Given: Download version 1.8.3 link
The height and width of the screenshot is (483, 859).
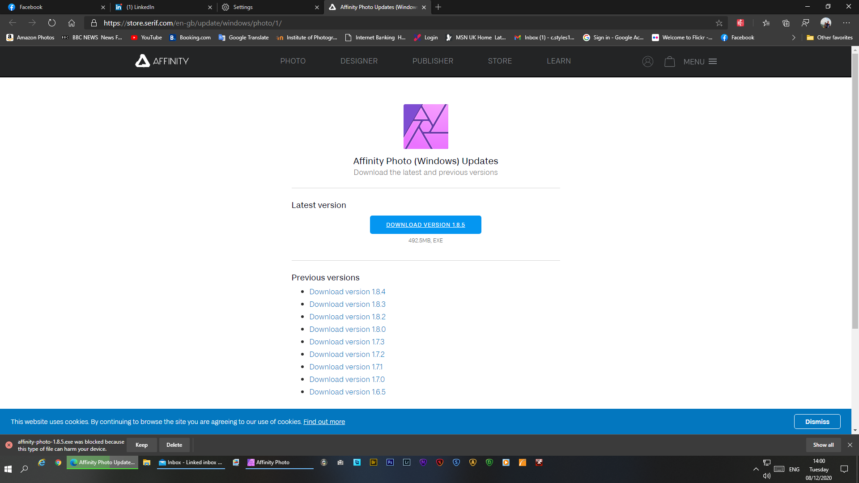Looking at the screenshot, I should (347, 304).
